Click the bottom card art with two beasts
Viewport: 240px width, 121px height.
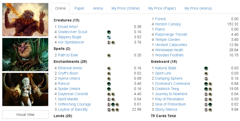pyautogui.click(x=25, y=89)
